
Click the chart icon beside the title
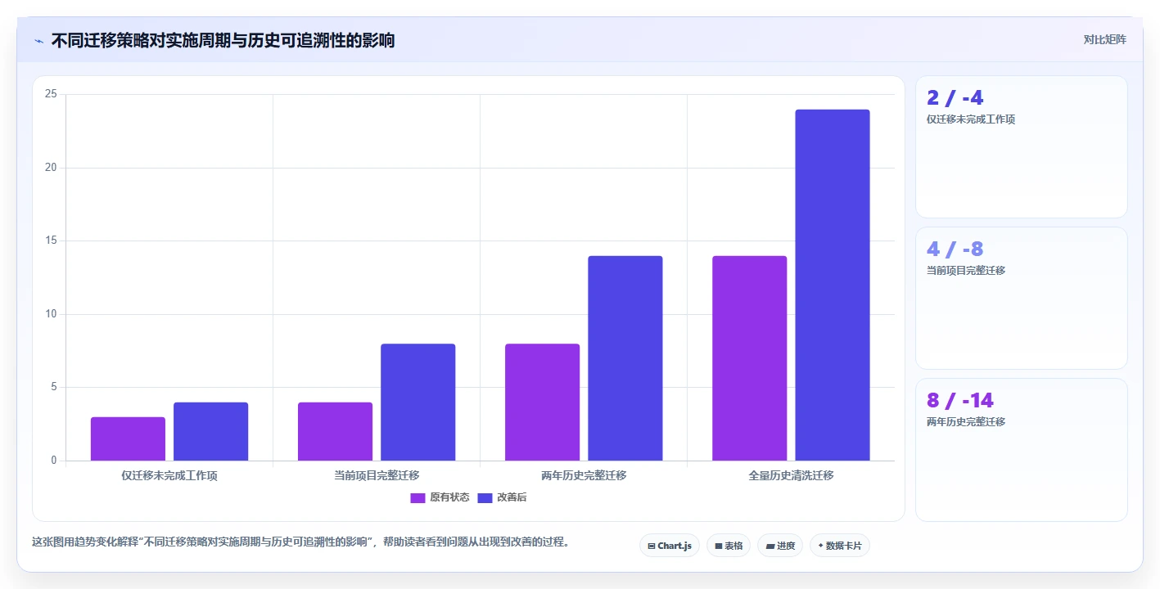pyautogui.click(x=39, y=41)
